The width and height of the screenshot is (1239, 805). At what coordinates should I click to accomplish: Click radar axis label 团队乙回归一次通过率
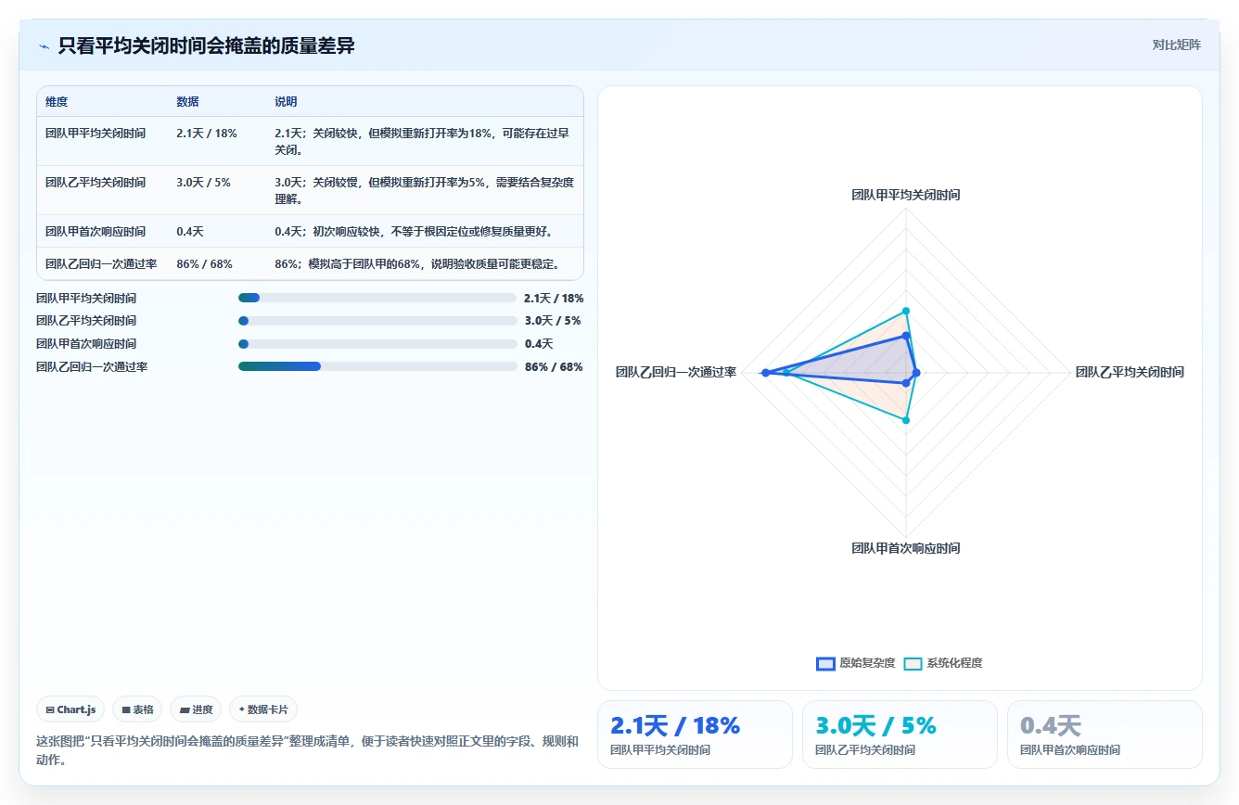[676, 372]
